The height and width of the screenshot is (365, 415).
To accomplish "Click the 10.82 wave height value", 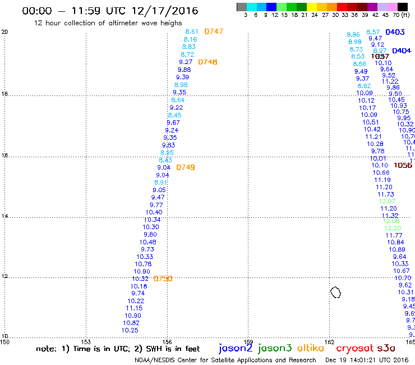I will pos(131,323).
